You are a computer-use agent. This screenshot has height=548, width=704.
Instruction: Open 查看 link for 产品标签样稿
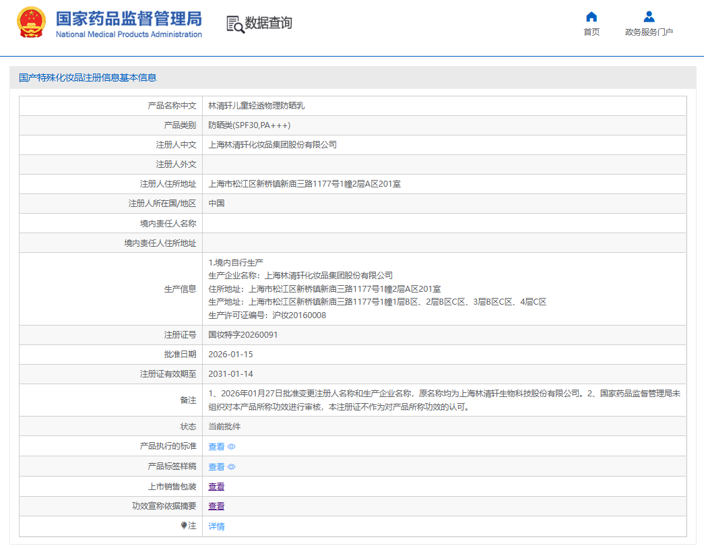pyautogui.click(x=216, y=467)
